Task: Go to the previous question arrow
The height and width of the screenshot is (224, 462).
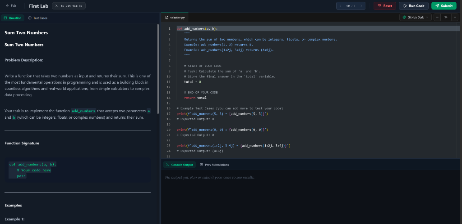Action: (340, 6)
